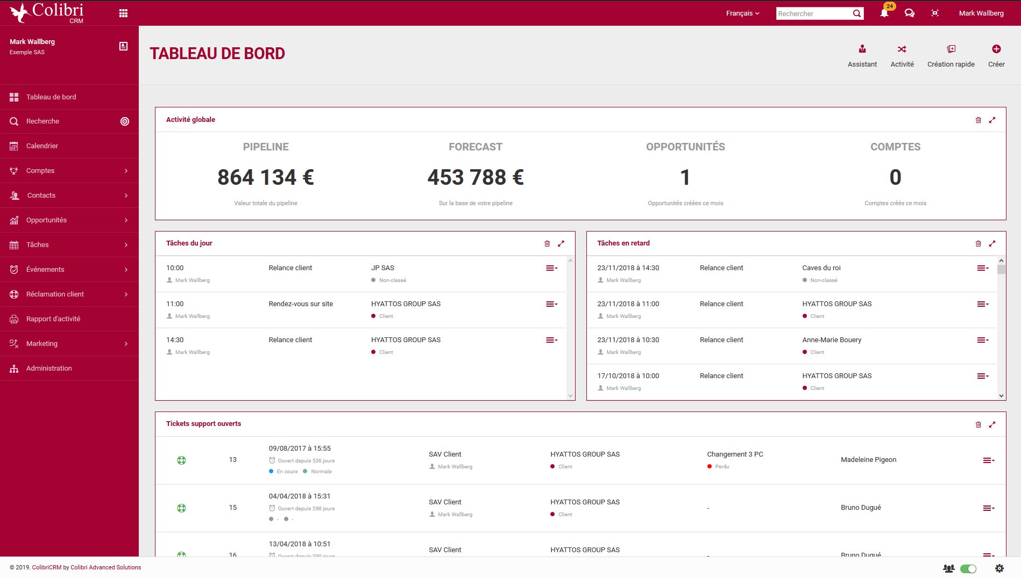The height and width of the screenshot is (578, 1021).
Task: Open the Français language dropdown
Action: (x=742, y=13)
